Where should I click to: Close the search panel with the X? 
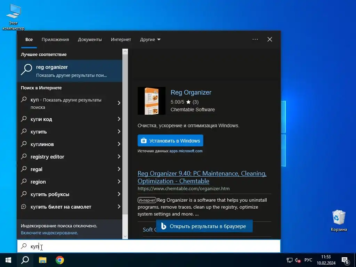(270, 39)
